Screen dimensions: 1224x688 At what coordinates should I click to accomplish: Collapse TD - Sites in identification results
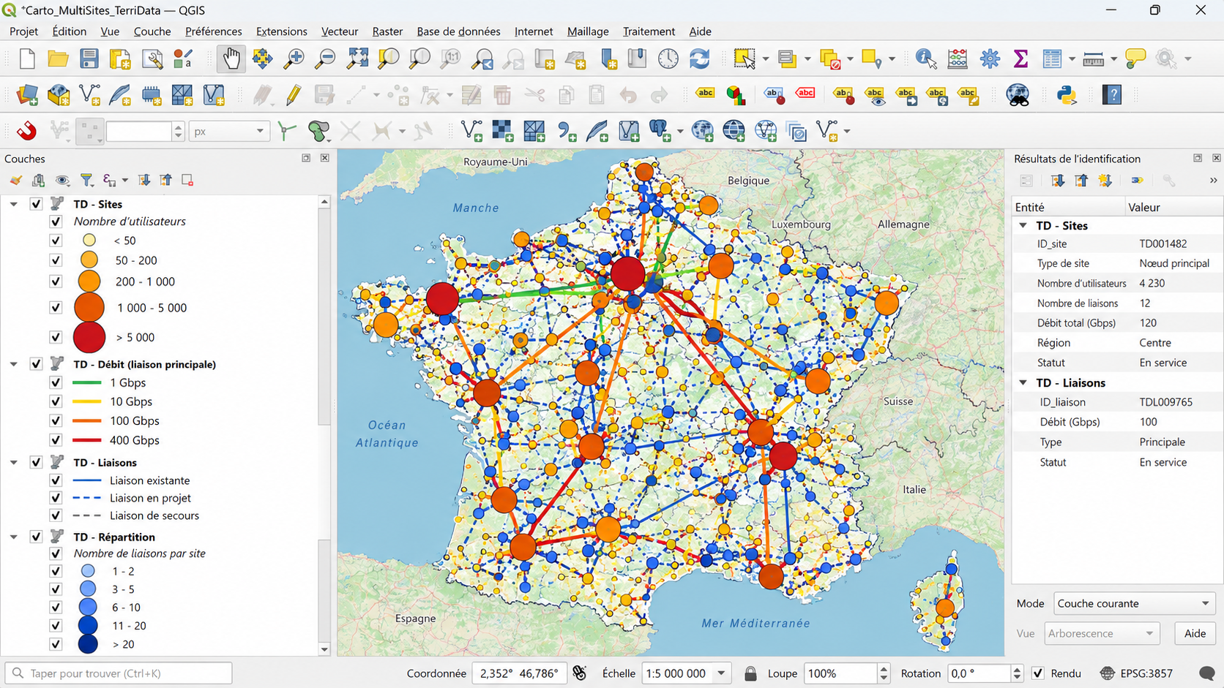[x=1023, y=225]
